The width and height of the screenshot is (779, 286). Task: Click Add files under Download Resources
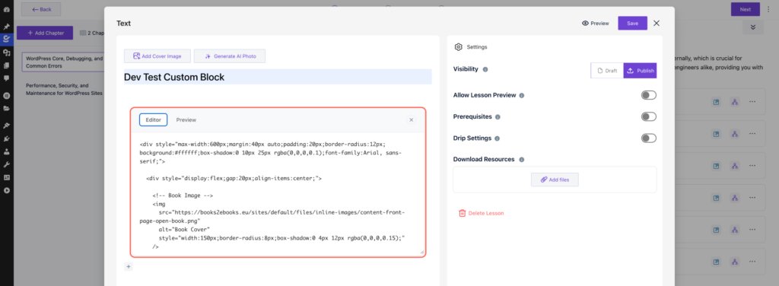point(555,180)
